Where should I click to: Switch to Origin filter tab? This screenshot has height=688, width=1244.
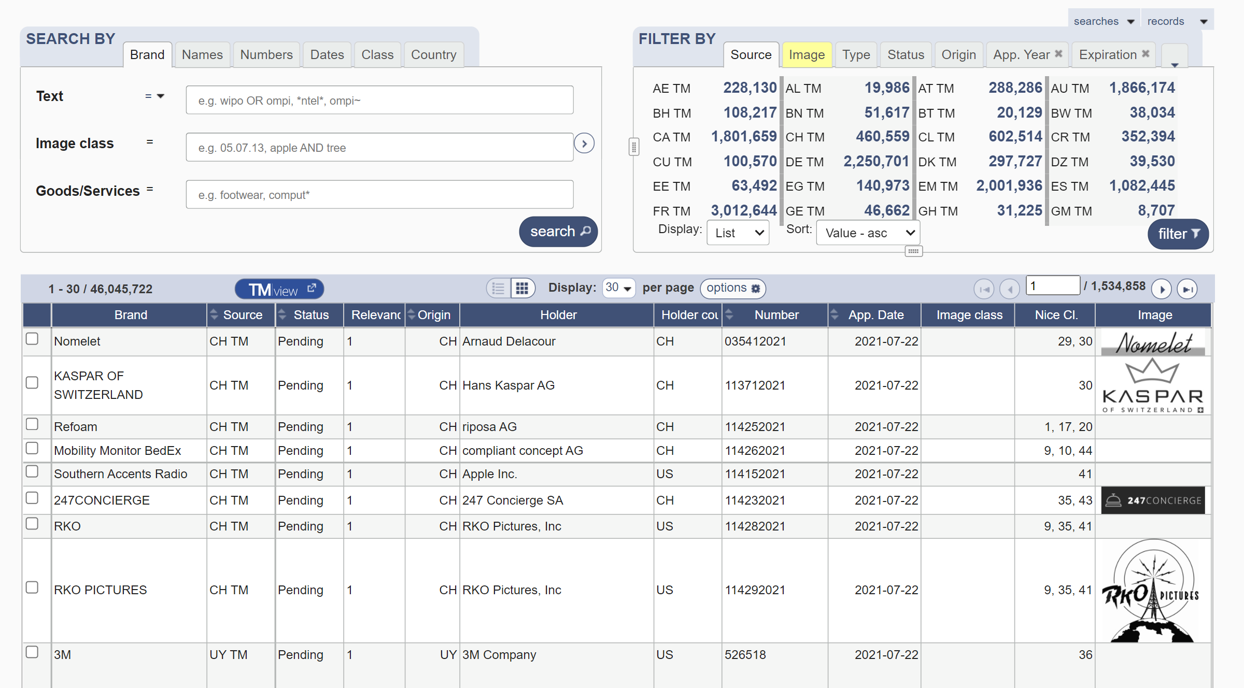pos(958,55)
